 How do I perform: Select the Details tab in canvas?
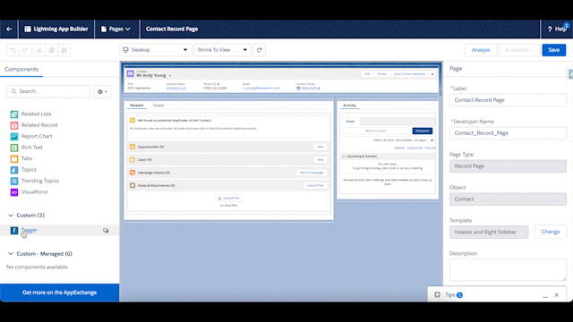[158, 106]
